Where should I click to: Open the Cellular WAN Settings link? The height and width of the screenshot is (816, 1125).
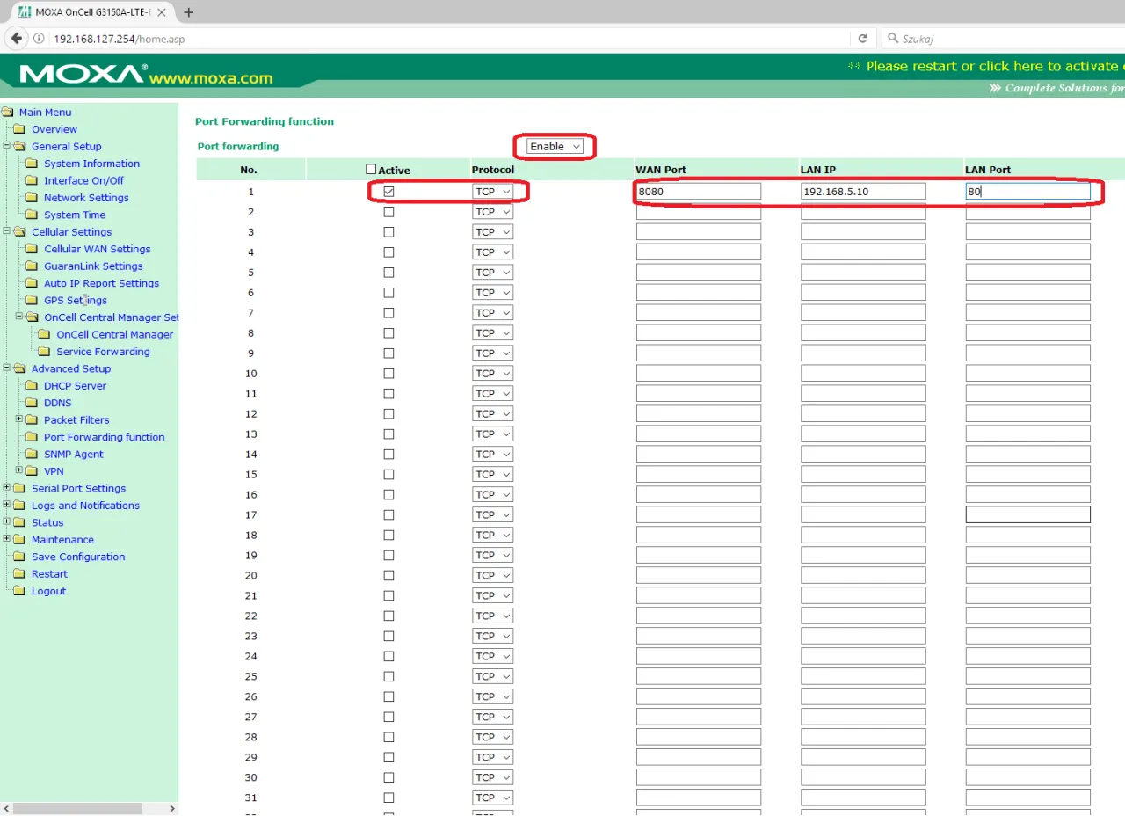pyautogui.click(x=97, y=249)
